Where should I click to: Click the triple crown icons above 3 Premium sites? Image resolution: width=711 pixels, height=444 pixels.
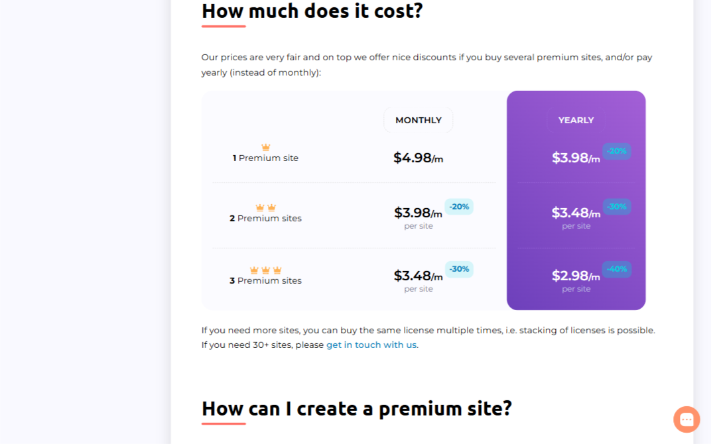(x=266, y=270)
